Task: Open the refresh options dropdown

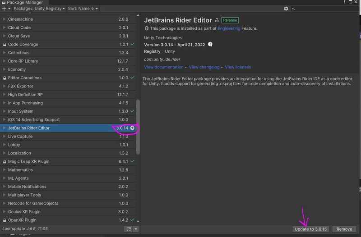Action: pos(136,229)
